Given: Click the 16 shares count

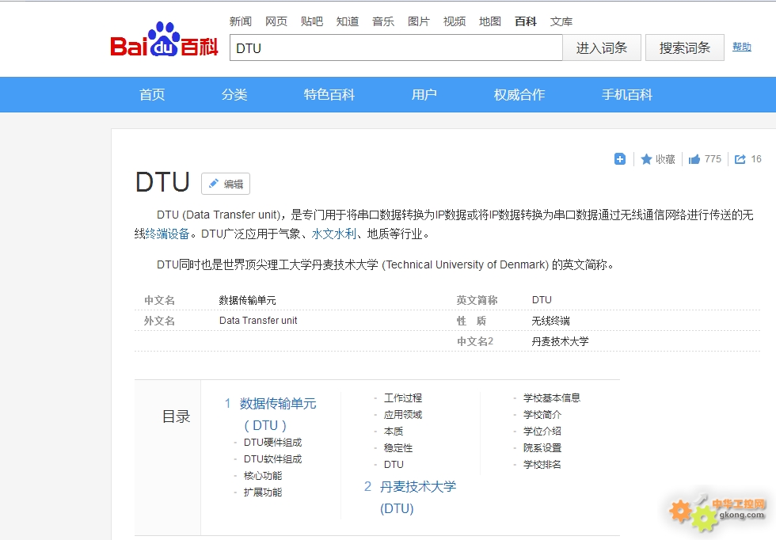Looking at the screenshot, I should (756, 159).
